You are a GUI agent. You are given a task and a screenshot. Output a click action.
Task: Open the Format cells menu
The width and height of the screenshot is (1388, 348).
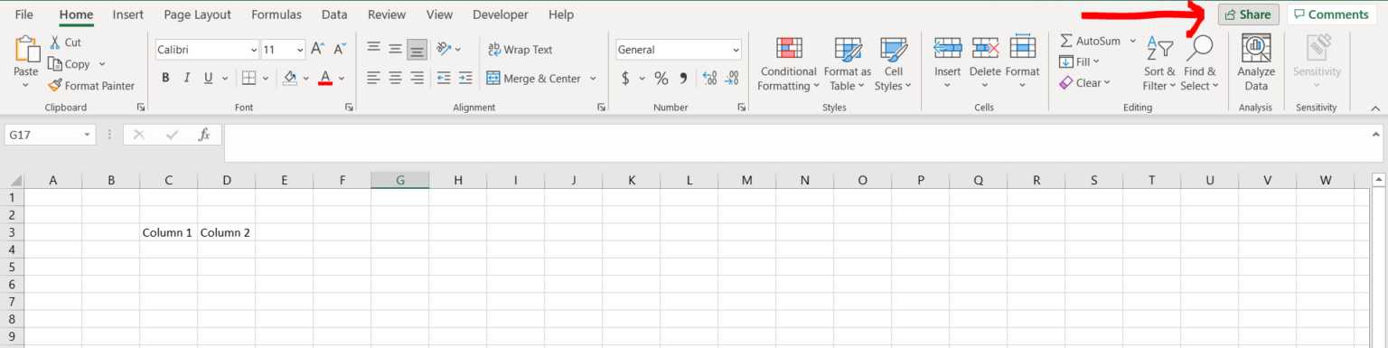click(x=1022, y=64)
